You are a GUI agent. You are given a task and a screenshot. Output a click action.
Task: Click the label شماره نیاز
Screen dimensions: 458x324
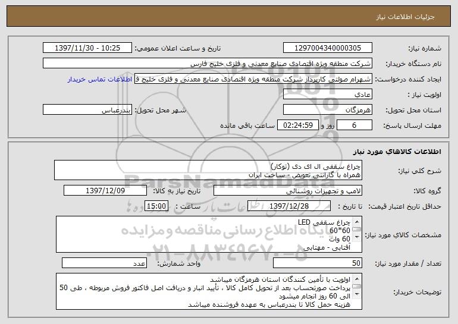pyautogui.click(x=425, y=49)
